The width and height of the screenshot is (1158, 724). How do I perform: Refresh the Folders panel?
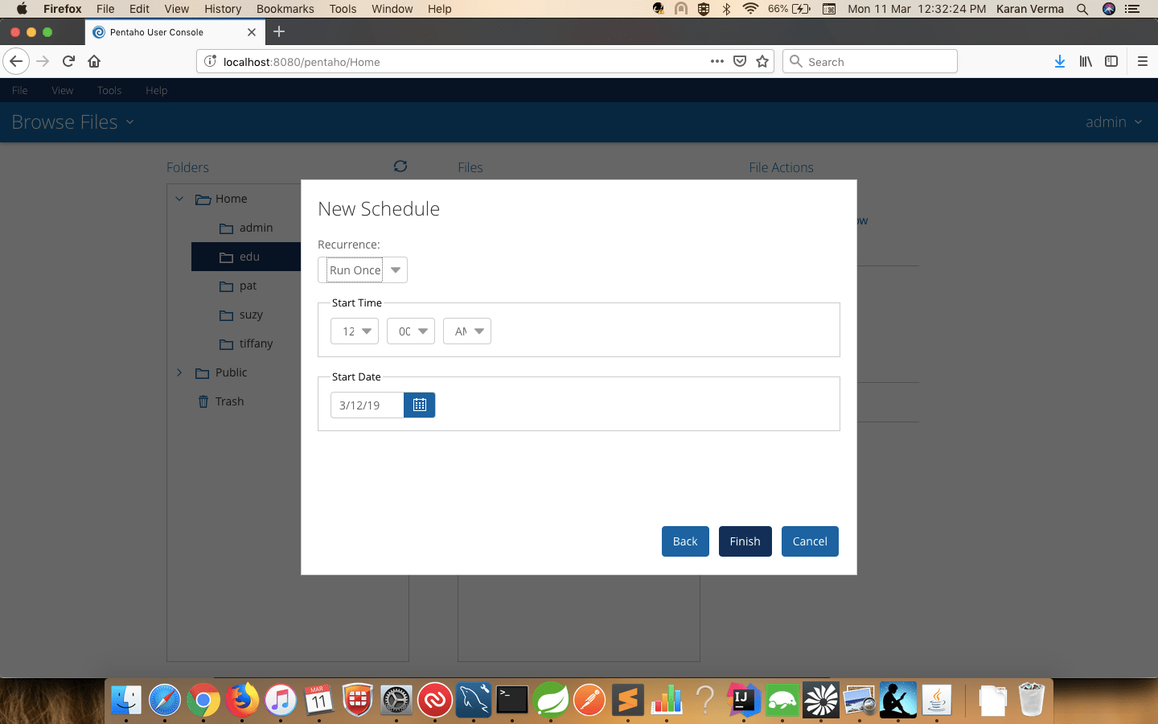pos(400,166)
